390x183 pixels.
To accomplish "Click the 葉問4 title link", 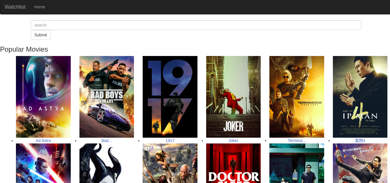I will 360,141.
